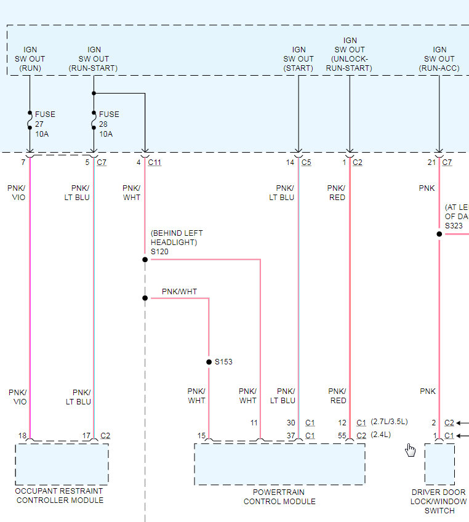Open the C5 connector link
This screenshot has width=469, height=522.
(307, 163)
